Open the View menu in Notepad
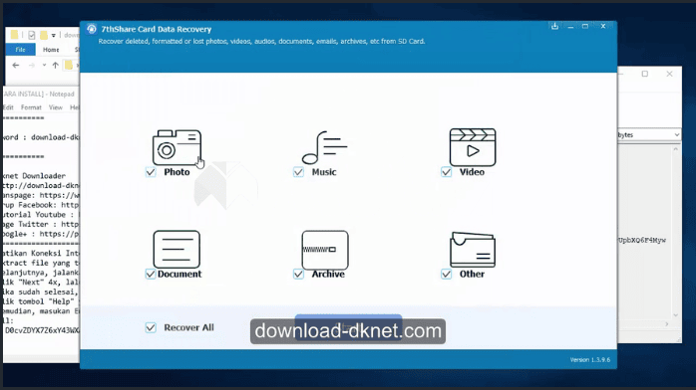The image size is (696, 390). coord(56,107)
